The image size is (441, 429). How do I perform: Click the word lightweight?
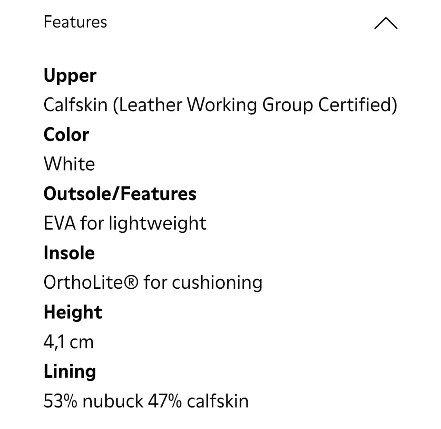157,224
